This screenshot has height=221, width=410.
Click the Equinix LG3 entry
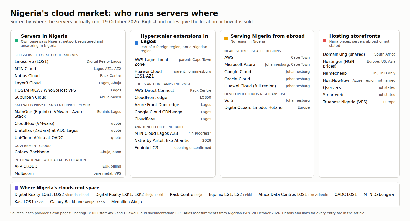[x=173, y=148]
